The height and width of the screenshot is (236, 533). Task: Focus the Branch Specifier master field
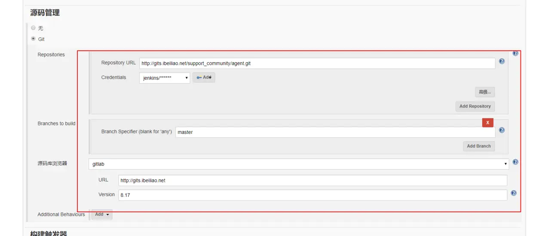(335, 132)
